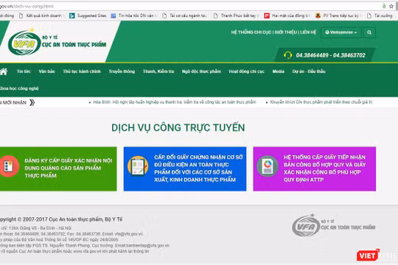Viewport: 398px width, 265px height.
Task: Click the report document icon on purple card
Action: (x=268, y=166)
